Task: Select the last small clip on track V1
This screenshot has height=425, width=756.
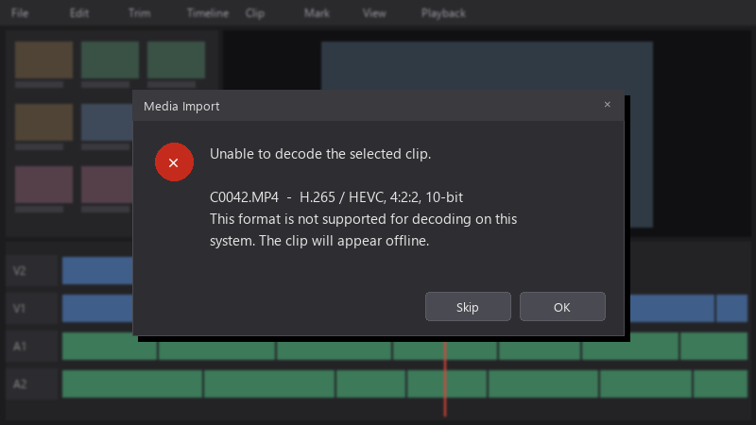Action: click(731, 309)
